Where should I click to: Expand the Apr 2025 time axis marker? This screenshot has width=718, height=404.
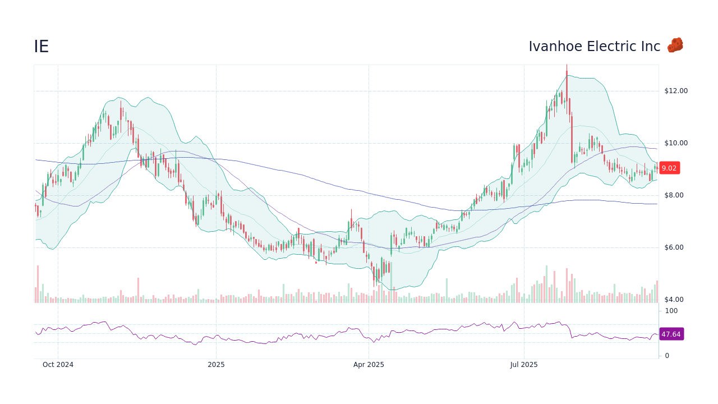369,364
